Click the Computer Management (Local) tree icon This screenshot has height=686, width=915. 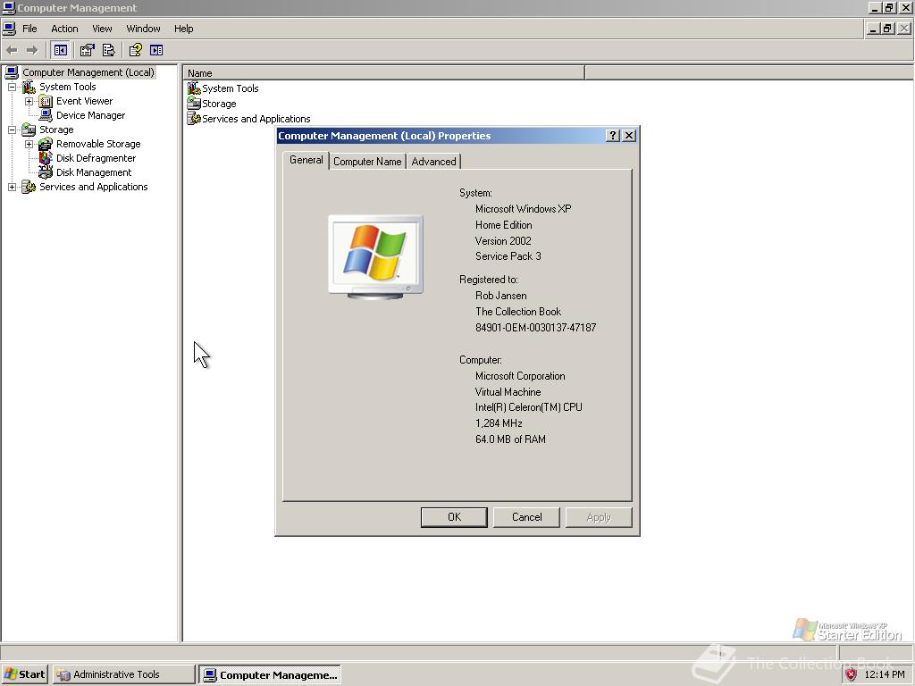point(12,72)
